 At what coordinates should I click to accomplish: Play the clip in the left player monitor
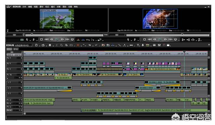tap(57, 39)
